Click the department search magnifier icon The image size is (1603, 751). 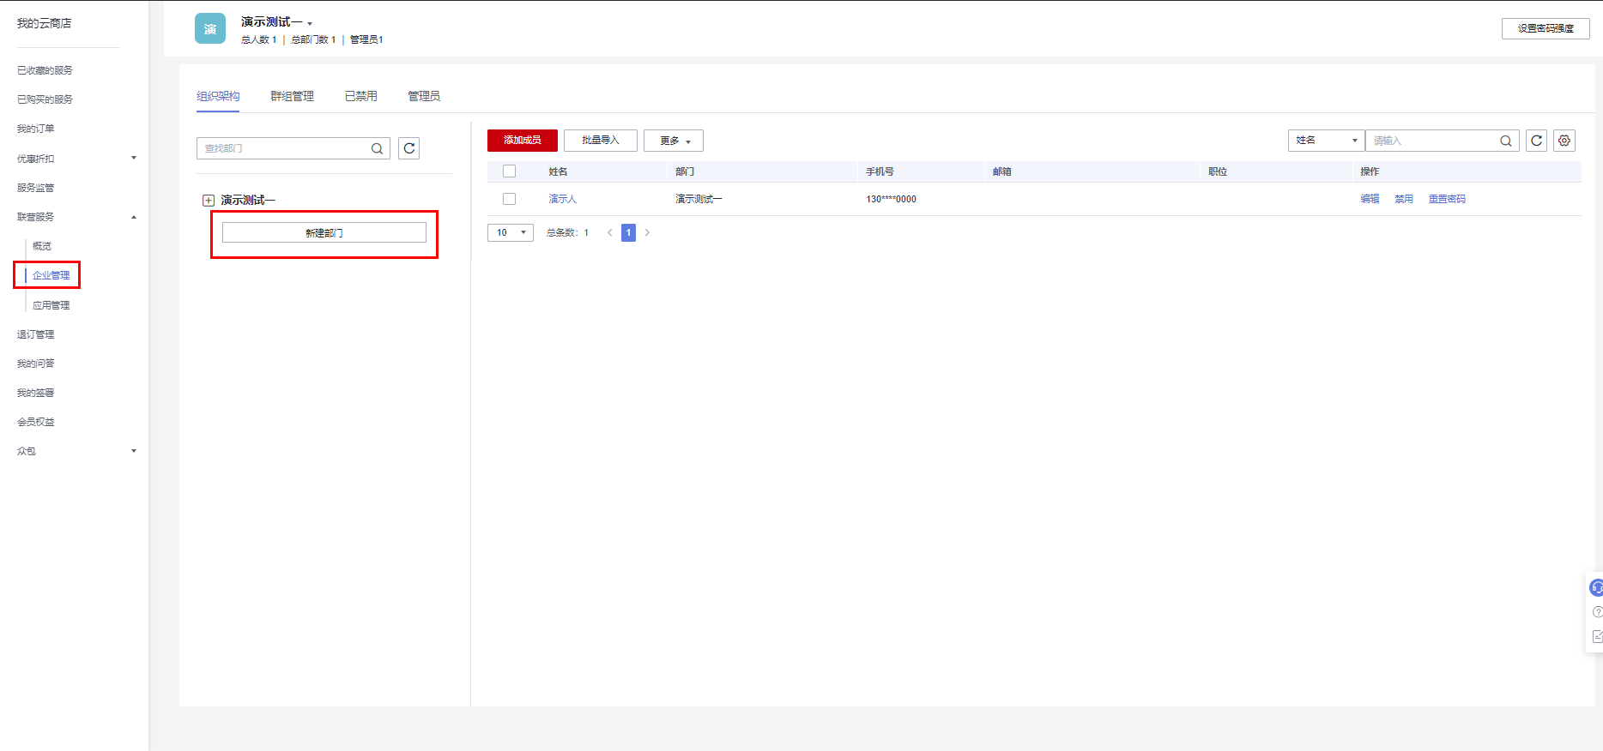tap(377, 148)
